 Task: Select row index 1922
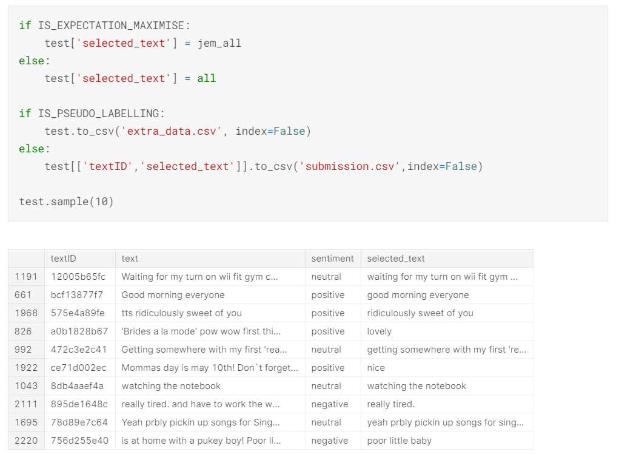pyautogui.click(x=26, y=367)
